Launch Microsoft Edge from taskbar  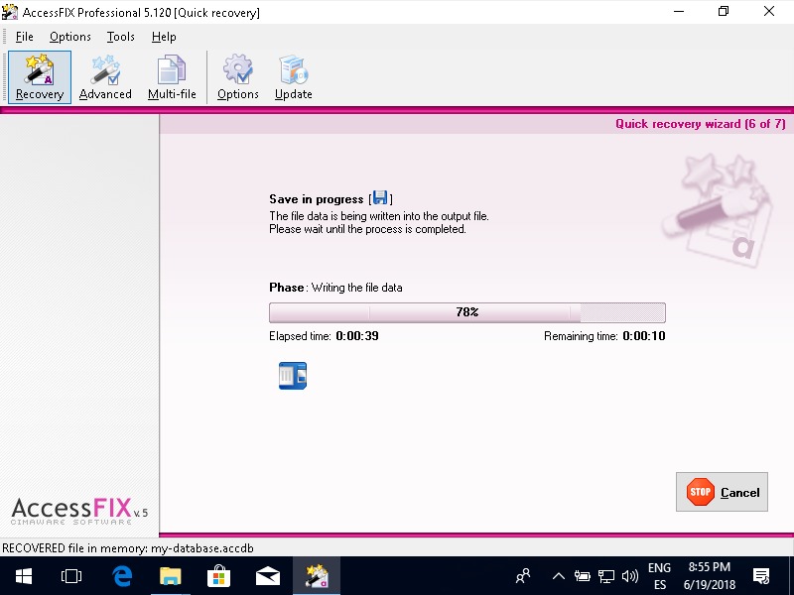click(122, 575)
